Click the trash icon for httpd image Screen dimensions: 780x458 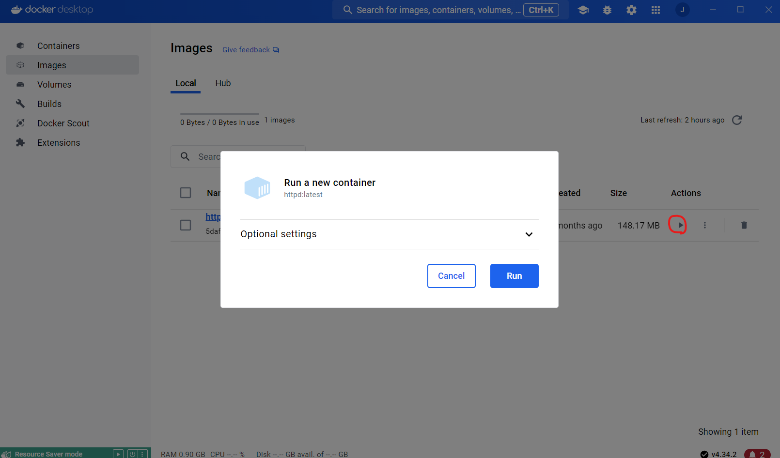click(x=744, y=225)
